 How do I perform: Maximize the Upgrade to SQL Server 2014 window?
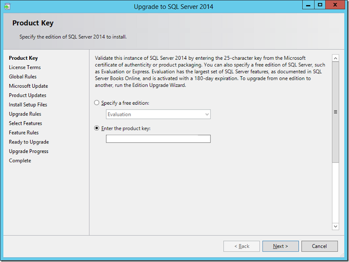pyautogui.click(x=320, y=5)
